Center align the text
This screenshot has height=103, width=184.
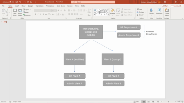[x=72, y=14]
